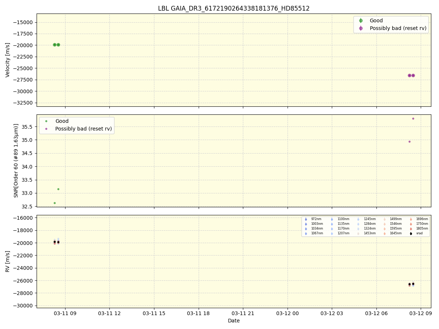Select the 1135nm legend entry
This screenshot has height=329, width=439.
coord(332,224)
